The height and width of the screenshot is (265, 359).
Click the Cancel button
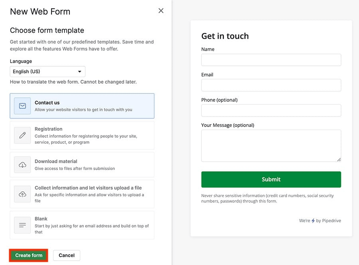coord(67,255)
